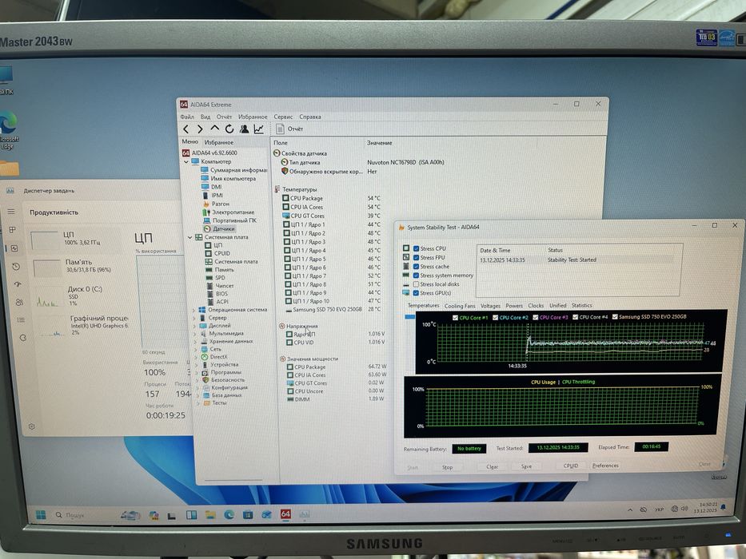This screenshot has width=746, height=559.
Task: Open Task Manager Startup apps icon
Action: coord(18,284)
